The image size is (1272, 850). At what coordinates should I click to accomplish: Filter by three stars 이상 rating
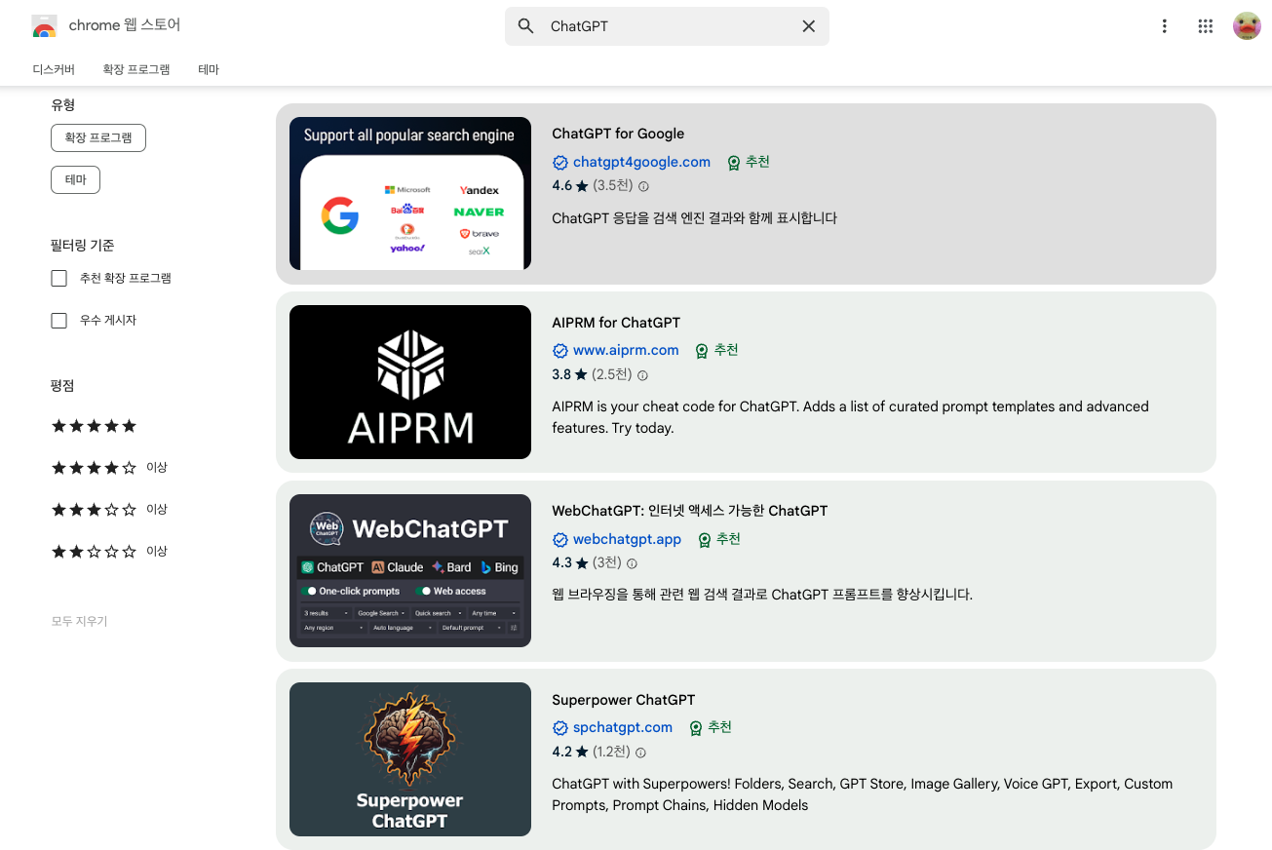(109, 510)
